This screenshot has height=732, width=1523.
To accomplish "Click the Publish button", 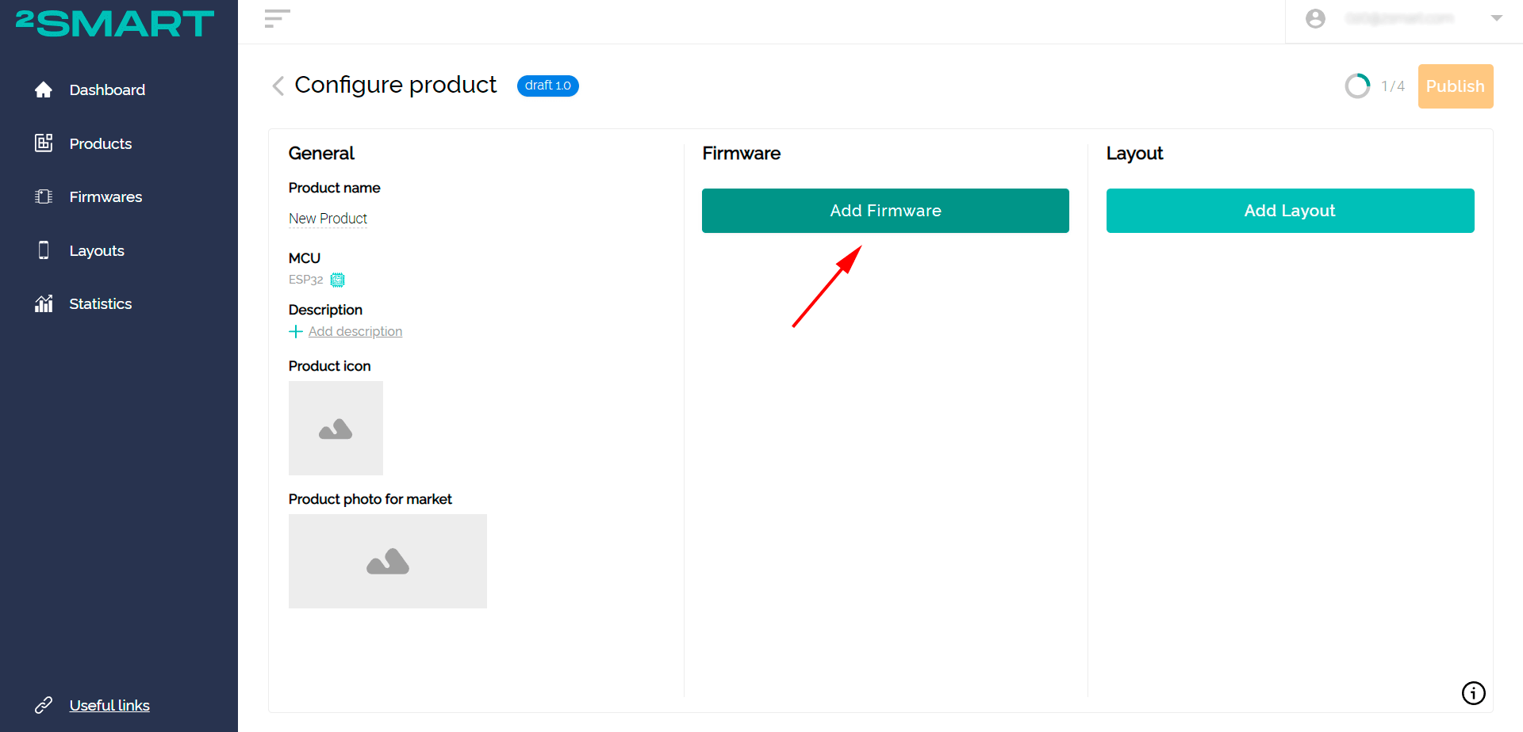I will pyautogui.click(x=1456, y=86).
